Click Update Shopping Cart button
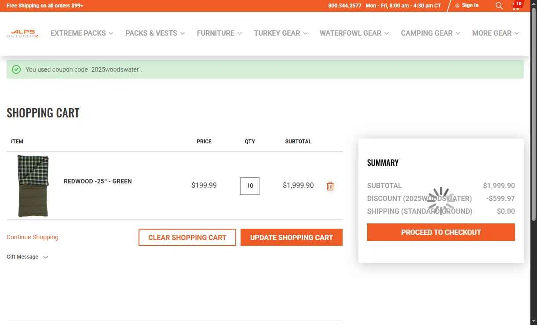Image resolution: width=537 pixels, height=325 pixels. coord(292,237)
